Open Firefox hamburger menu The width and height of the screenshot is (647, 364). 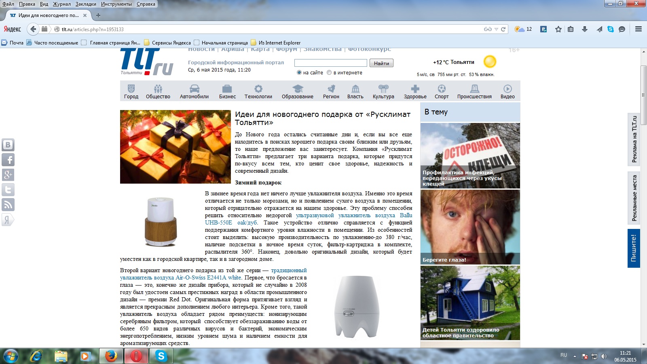639,29
